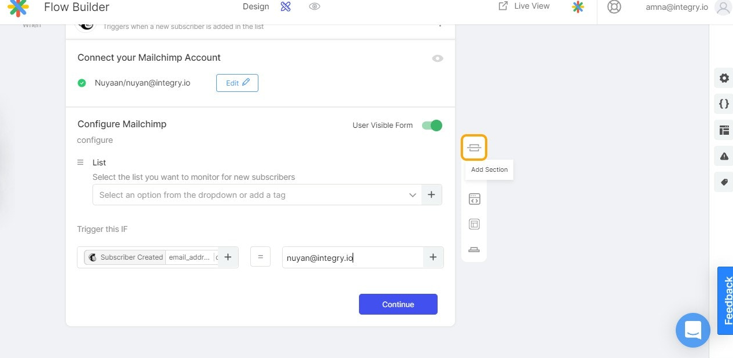Image resolution: width=733 pixels, height=358 pixels.
Task: Open the curly braces panel in sidebar
Action: pyautogui.click(x=724, y=104)
